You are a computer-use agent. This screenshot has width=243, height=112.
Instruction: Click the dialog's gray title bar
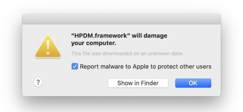click(x=121, y=19)
